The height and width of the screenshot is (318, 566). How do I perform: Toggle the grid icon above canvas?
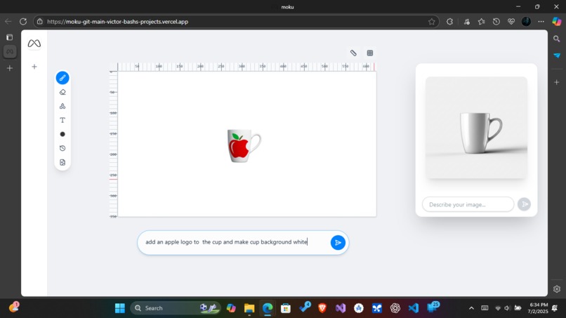coord(370,53)
